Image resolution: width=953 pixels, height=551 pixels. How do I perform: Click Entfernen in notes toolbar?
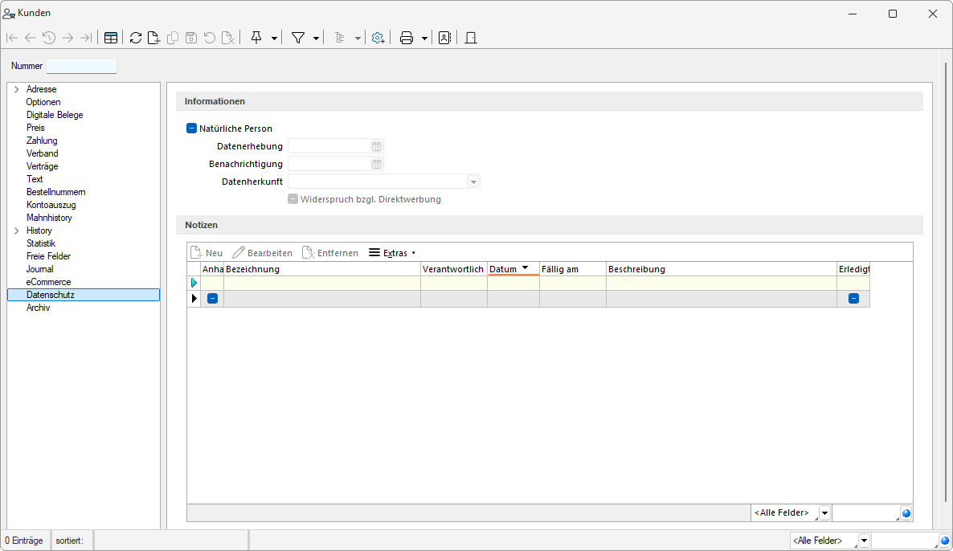(x=330, y=253)
